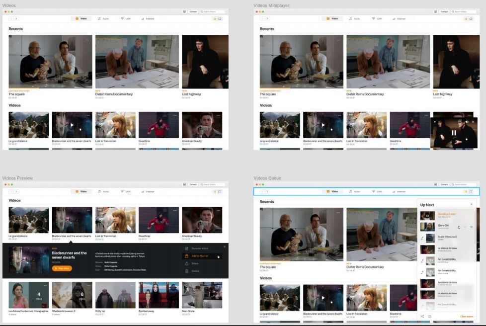Image resolution: width=486 pixels, height=326 pixels.
Task: Close the Up Next queue panel
Action: [x=472, y=205]
